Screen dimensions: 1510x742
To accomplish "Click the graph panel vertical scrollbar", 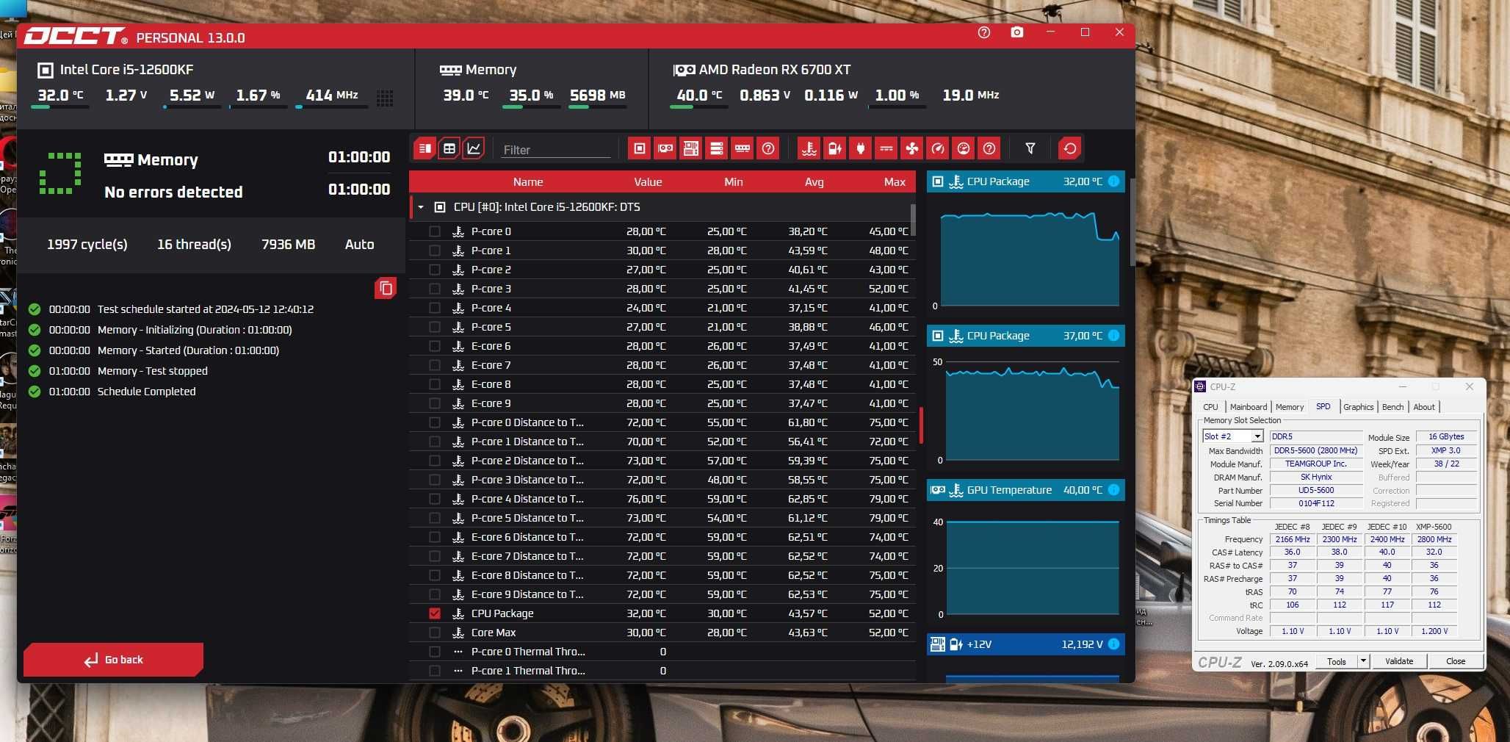I will [x=1132, y=223].
